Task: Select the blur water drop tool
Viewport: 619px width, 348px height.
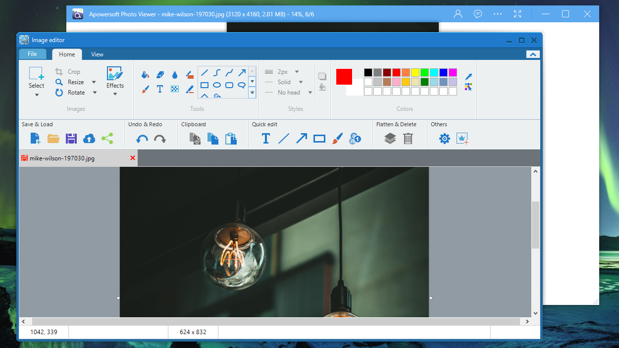Action: 175,75
